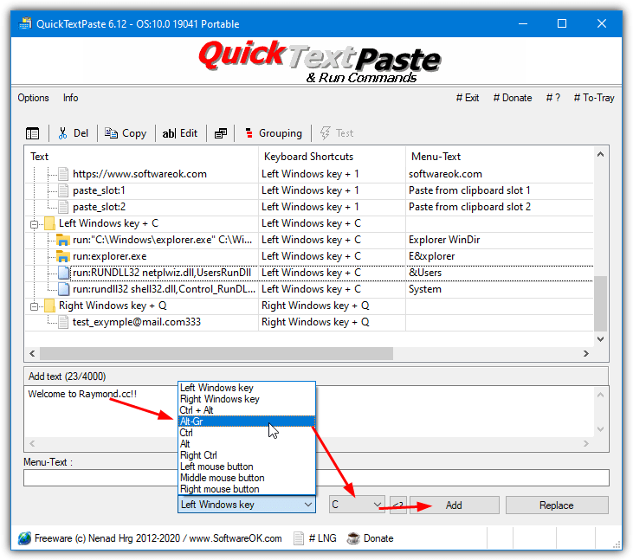
Task: Click the # Donate menu item
Action: [x=513, y=98]
